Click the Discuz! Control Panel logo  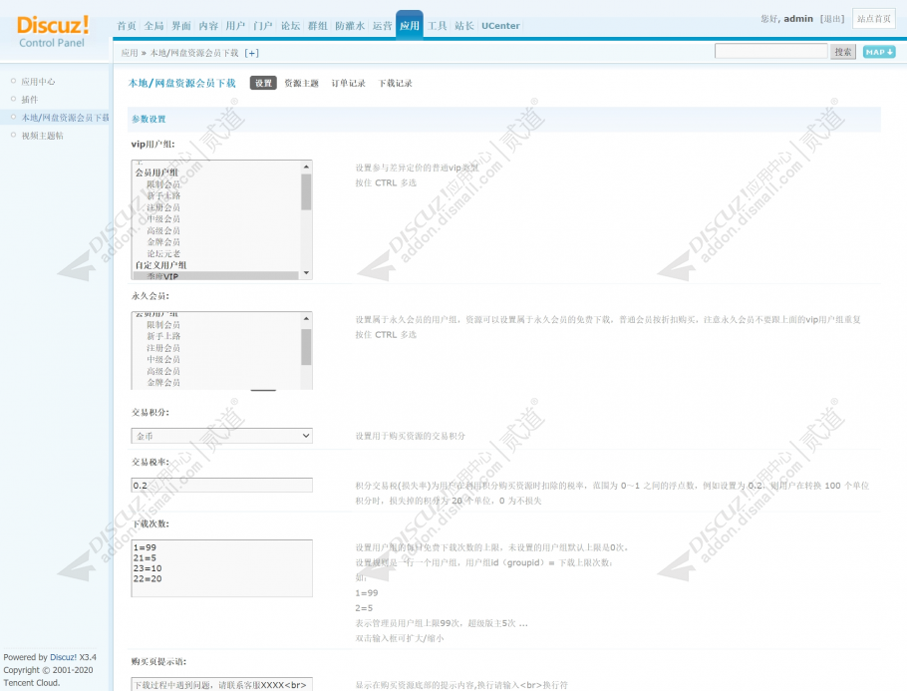pos(53,31)
